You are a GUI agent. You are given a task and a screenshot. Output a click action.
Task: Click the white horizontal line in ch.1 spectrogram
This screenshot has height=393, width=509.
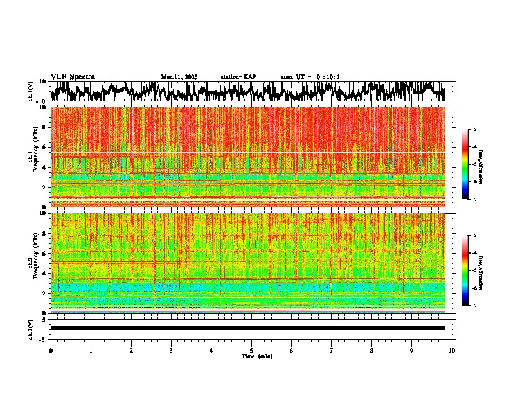pyautogui.click(x=247, y=153)
